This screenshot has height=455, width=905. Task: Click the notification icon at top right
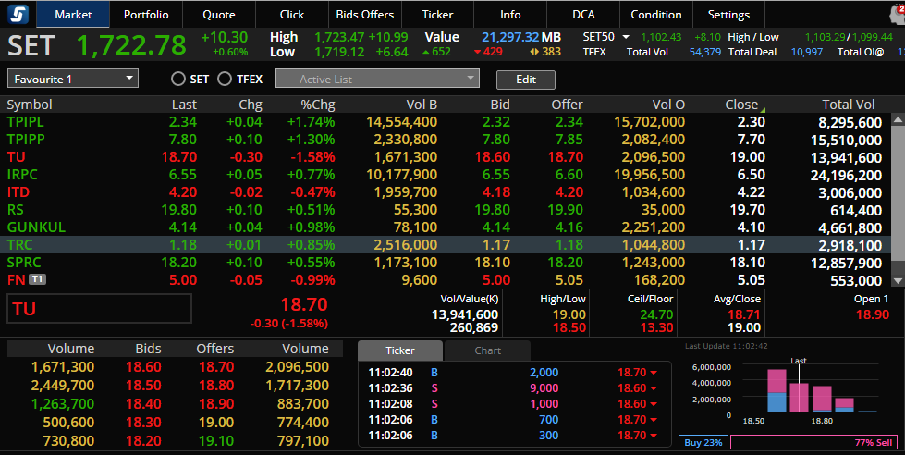[x=899, y=13]
